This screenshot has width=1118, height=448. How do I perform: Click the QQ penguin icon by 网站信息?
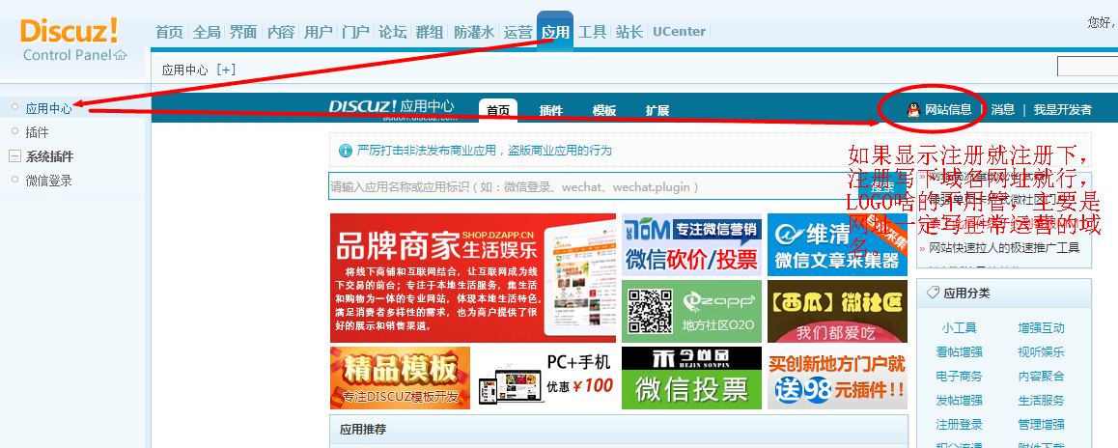point(913,110)
